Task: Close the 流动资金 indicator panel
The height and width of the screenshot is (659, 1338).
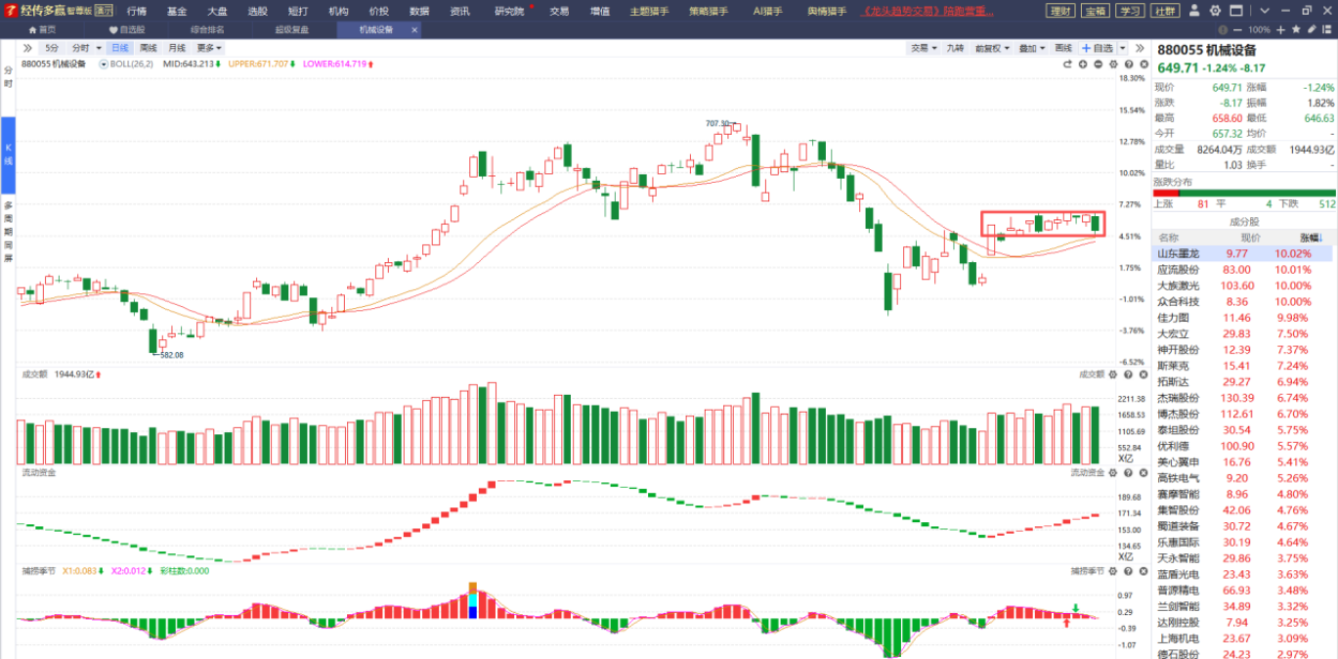Action: (x=1142, y=472)
